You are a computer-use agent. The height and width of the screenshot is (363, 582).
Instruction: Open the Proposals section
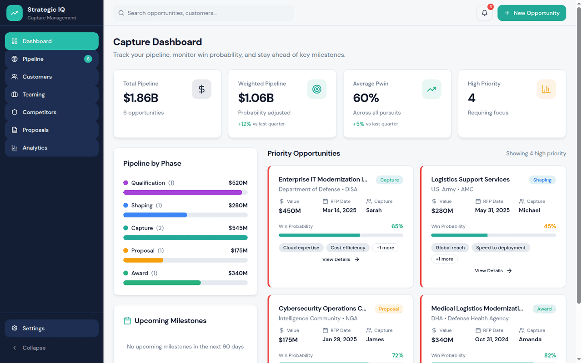pyautogui.click(x=52, y=130)
